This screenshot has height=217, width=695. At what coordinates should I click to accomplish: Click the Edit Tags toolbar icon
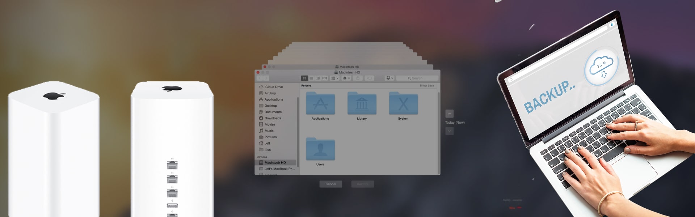pos(369,78)
